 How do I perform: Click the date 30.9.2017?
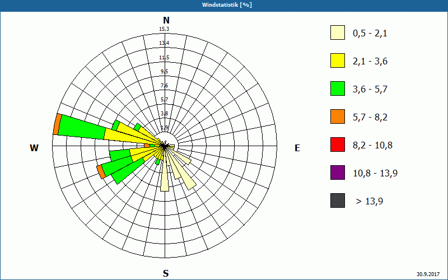coord(428,274)
